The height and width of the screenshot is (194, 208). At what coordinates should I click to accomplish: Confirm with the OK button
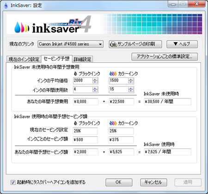click(119, 182)
